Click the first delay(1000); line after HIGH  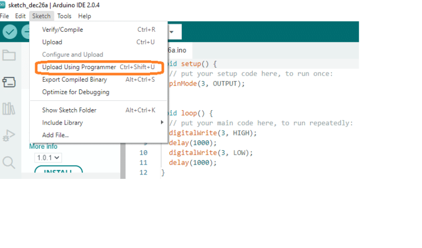tap(193, 143)
